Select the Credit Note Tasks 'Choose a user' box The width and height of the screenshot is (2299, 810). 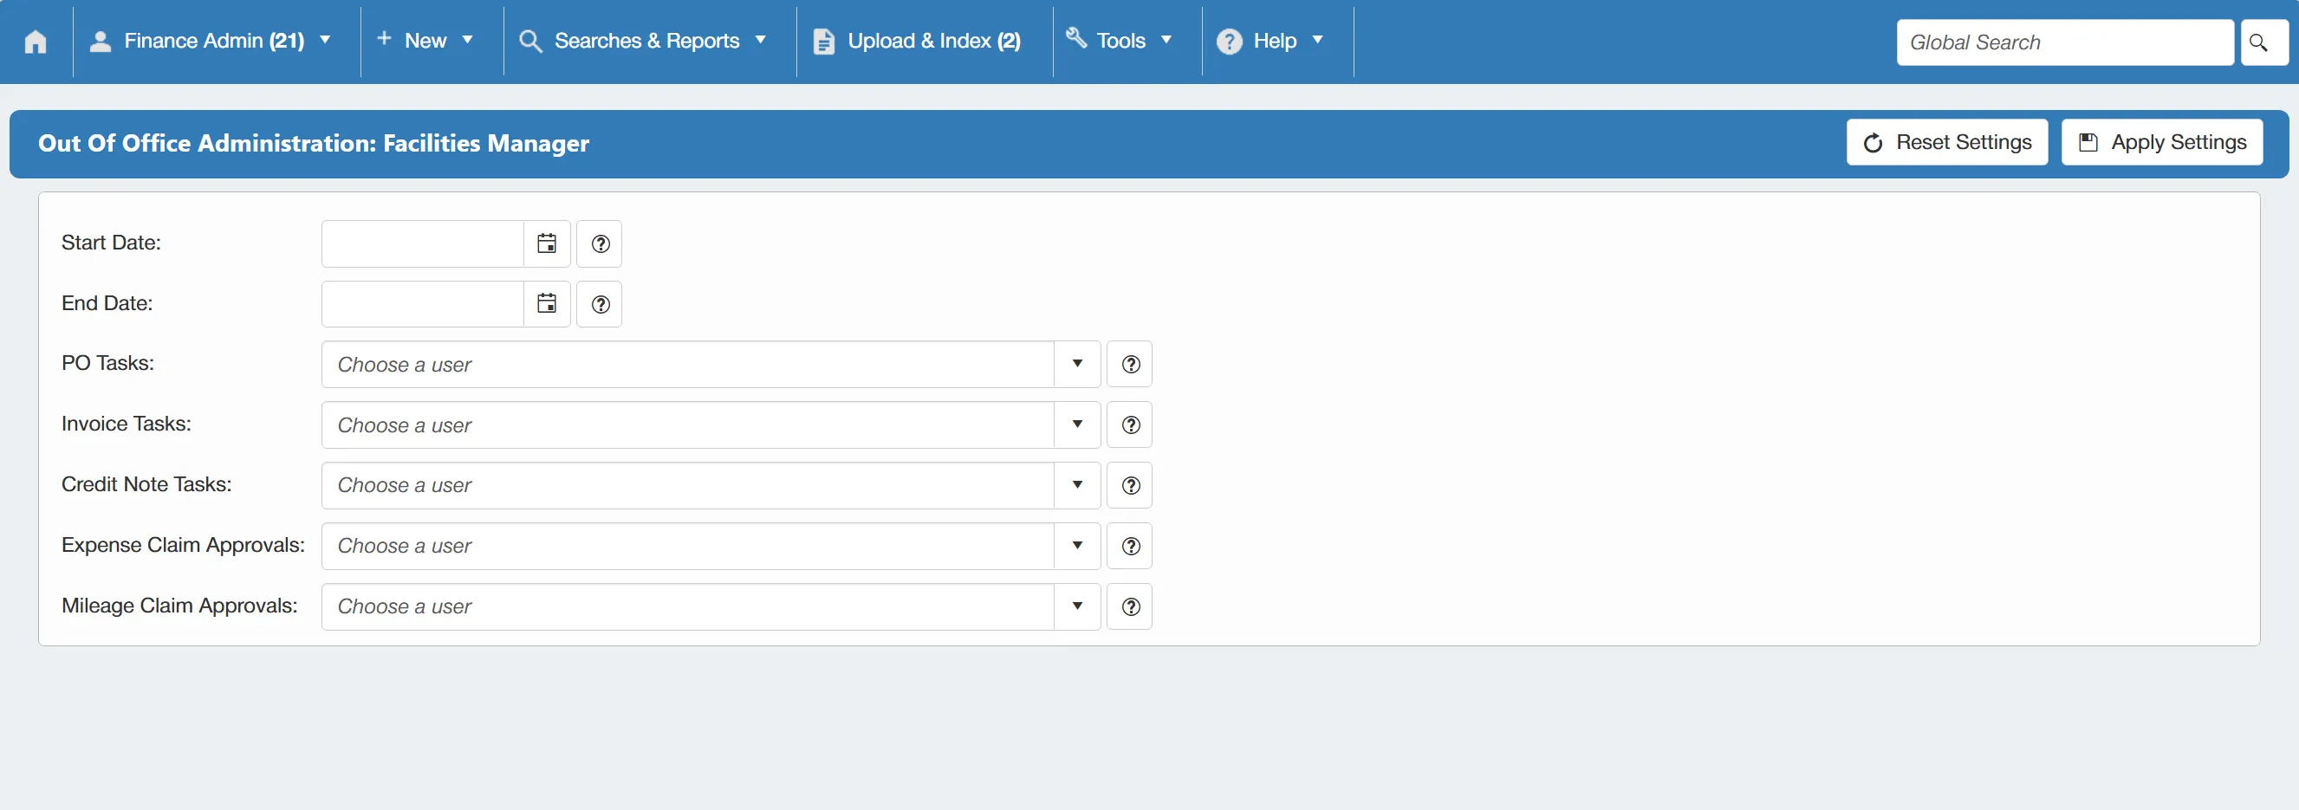pyautogui.click(x=688, y=485)
